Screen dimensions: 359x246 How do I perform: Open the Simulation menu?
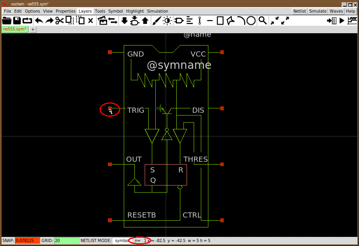coord(157,11)
